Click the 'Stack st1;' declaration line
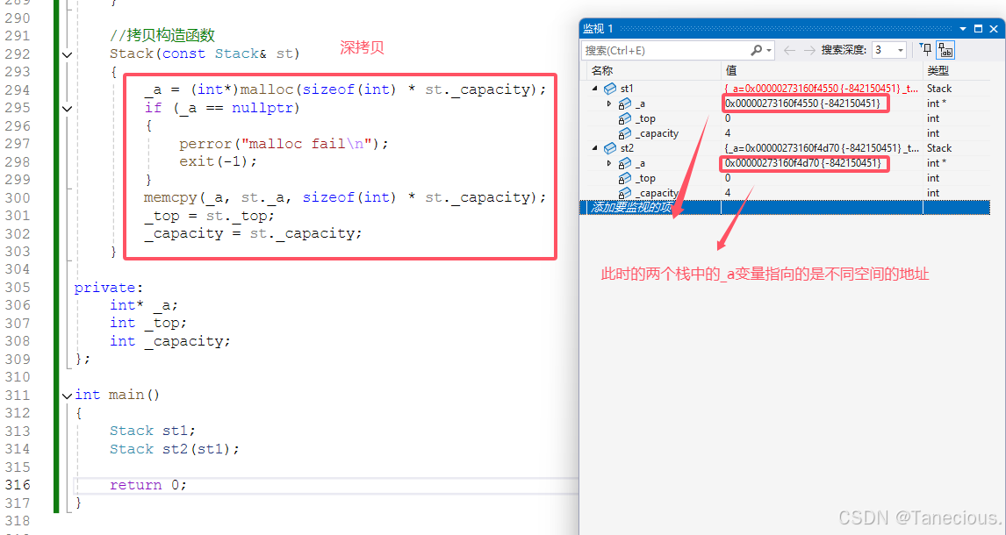1006x535 pixels. tap(153, 431)
